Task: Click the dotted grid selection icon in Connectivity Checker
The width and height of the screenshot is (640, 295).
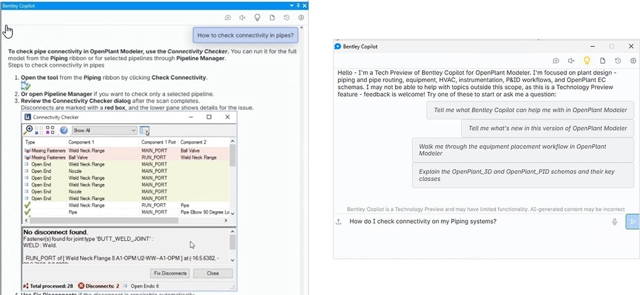Action: point(40,129)
